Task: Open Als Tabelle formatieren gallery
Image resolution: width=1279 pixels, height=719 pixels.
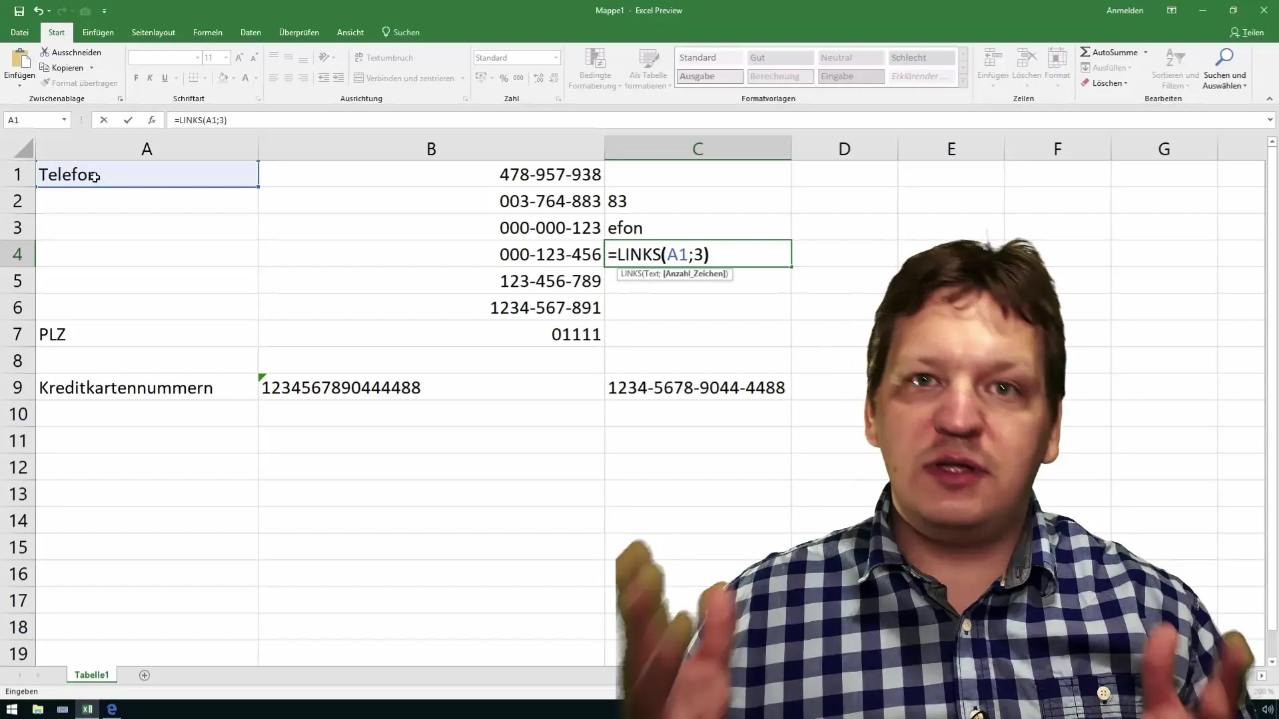Action: [x=648, y=68]
